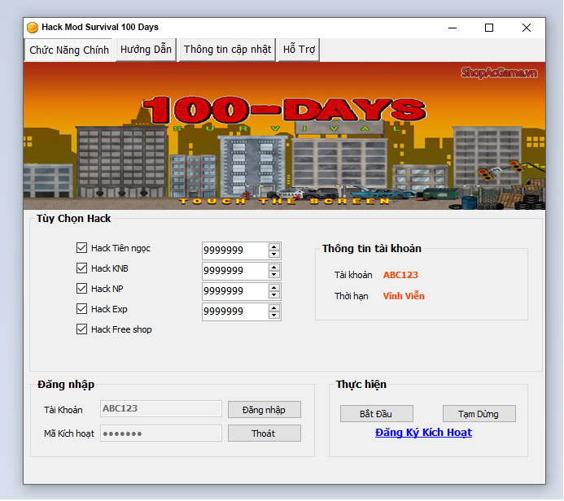The image size is (564, 501).
Task: Click the Tài Khoản login field
Action: [161, 408]
